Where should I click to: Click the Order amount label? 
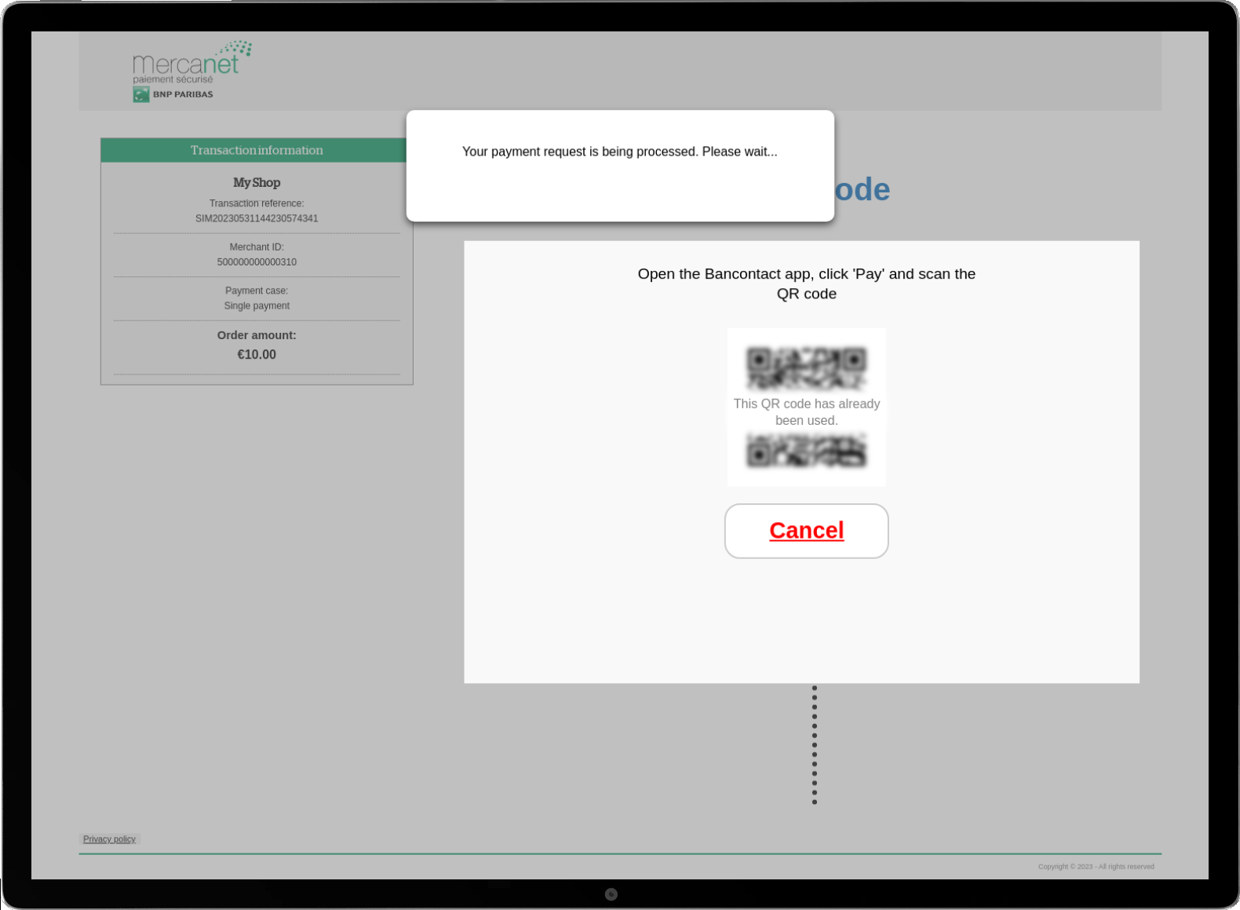257,335
